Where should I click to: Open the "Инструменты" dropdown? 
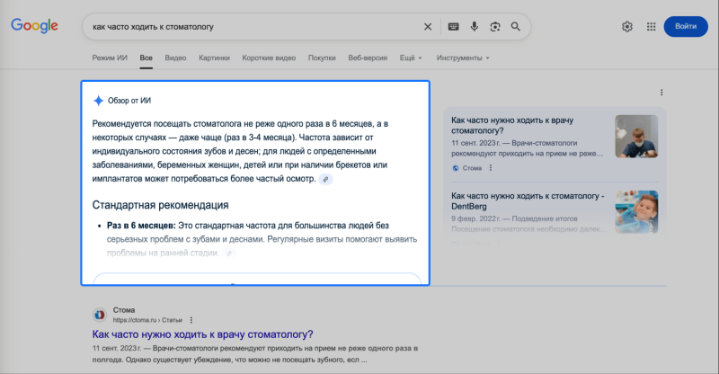pyautogui.click(x=462, y=58)
